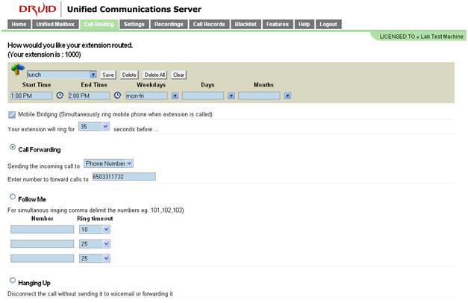Click the palm tree schedule icon

tap(17, 71)
